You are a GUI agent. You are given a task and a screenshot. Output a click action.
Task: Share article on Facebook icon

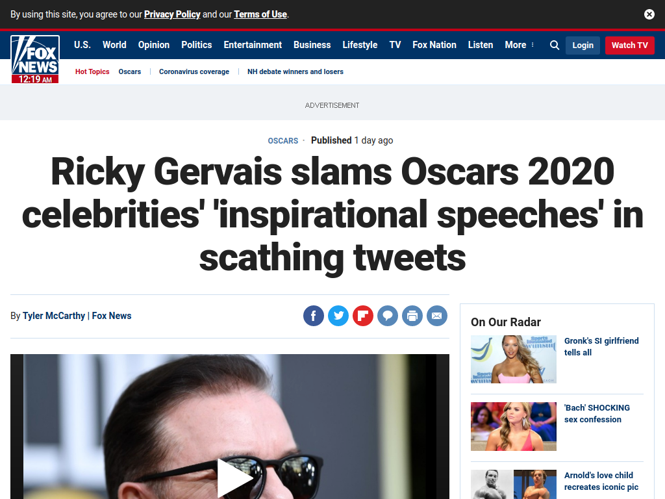(314, 316)
